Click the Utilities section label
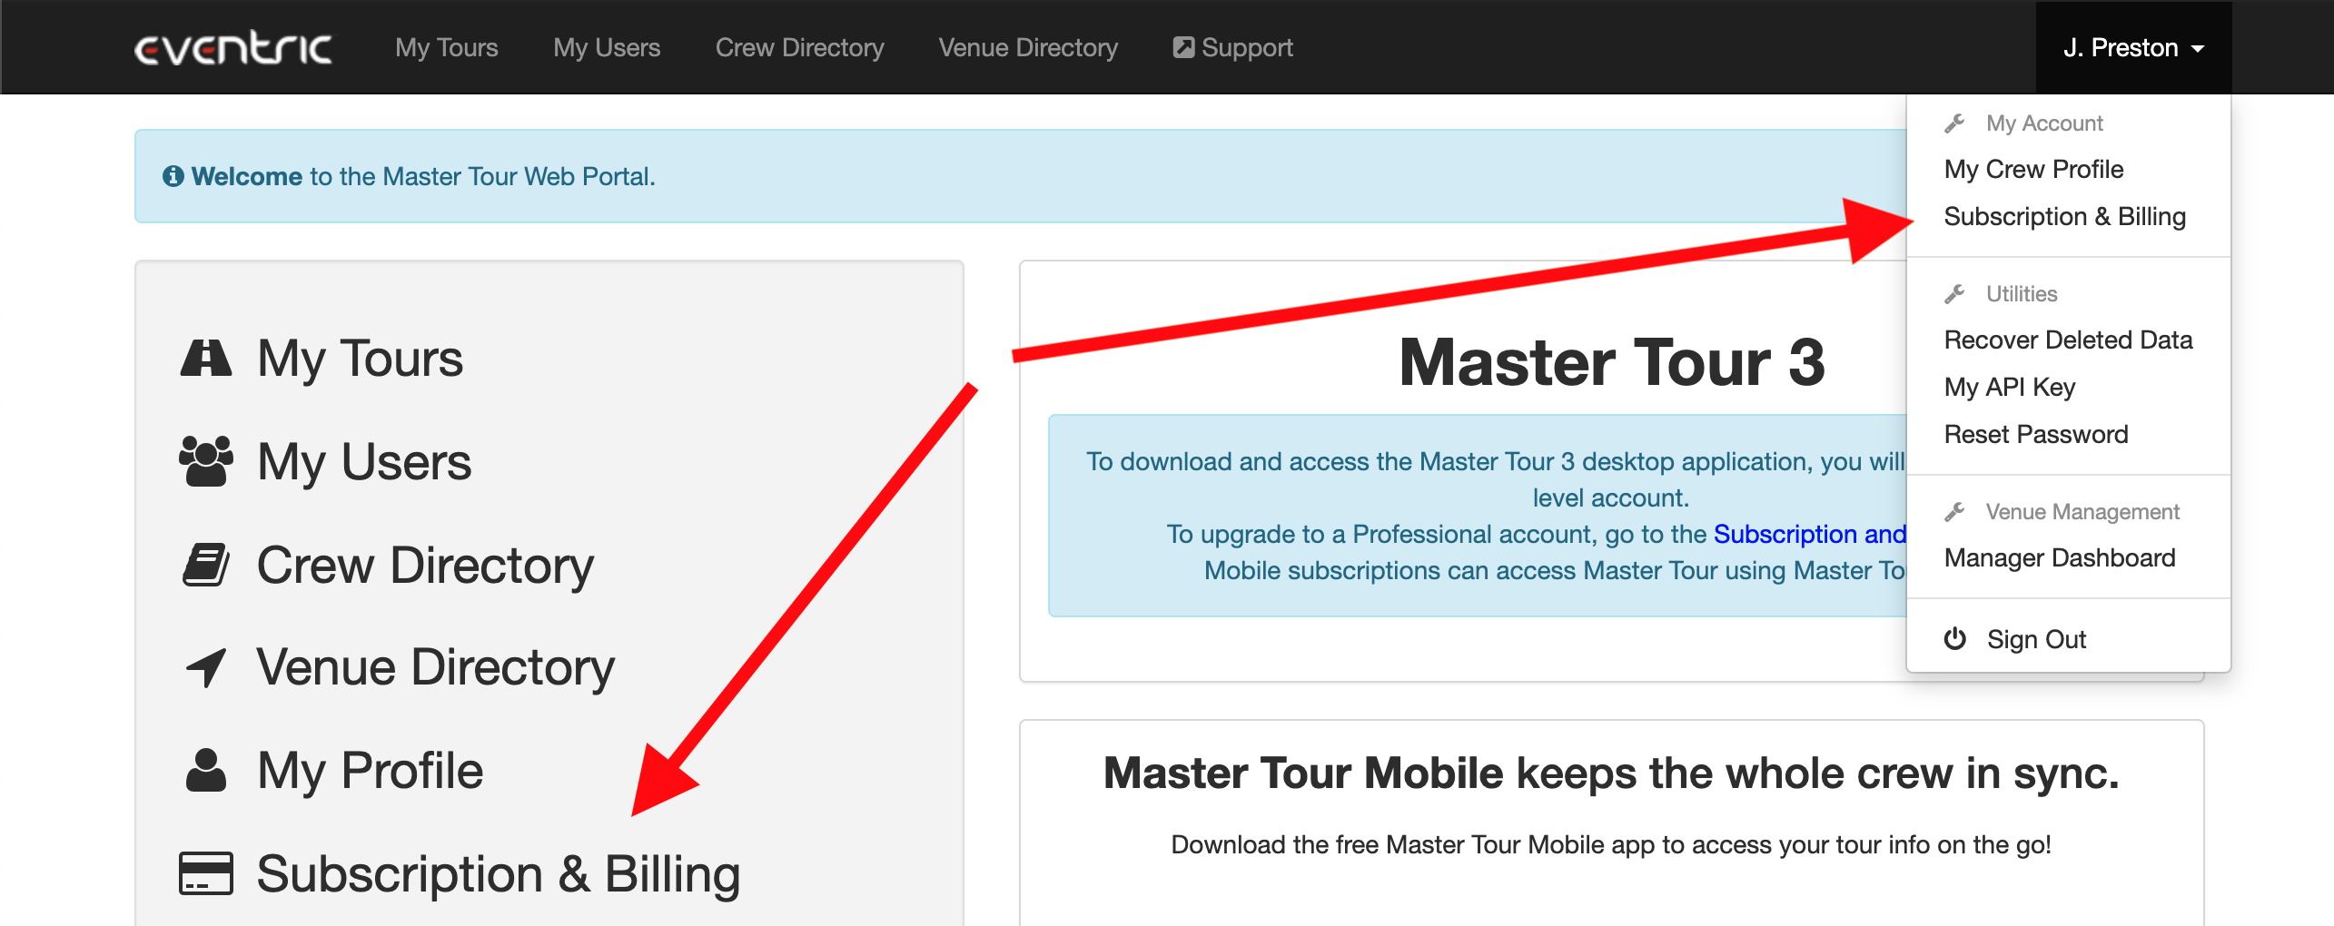 (x=2022, y=293)
